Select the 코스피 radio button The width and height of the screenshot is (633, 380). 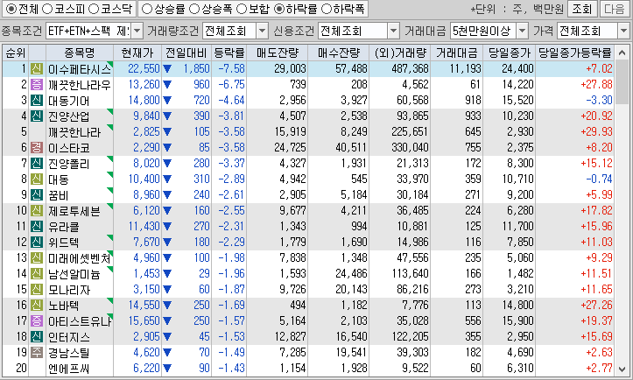coord(47,9)
